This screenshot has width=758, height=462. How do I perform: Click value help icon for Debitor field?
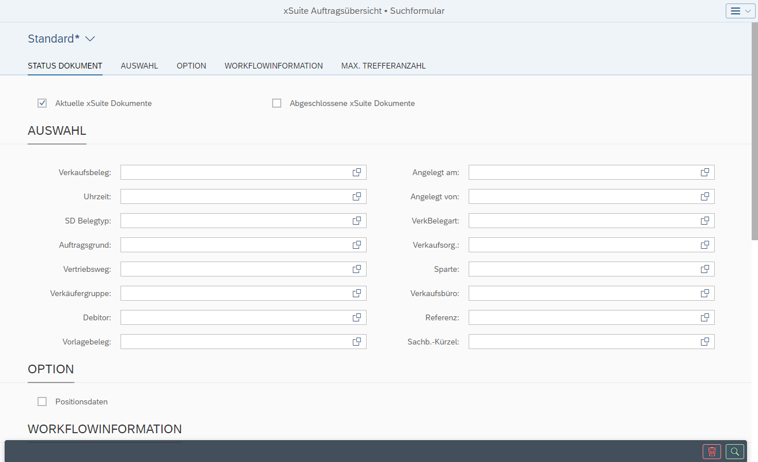tap(357, 317)
